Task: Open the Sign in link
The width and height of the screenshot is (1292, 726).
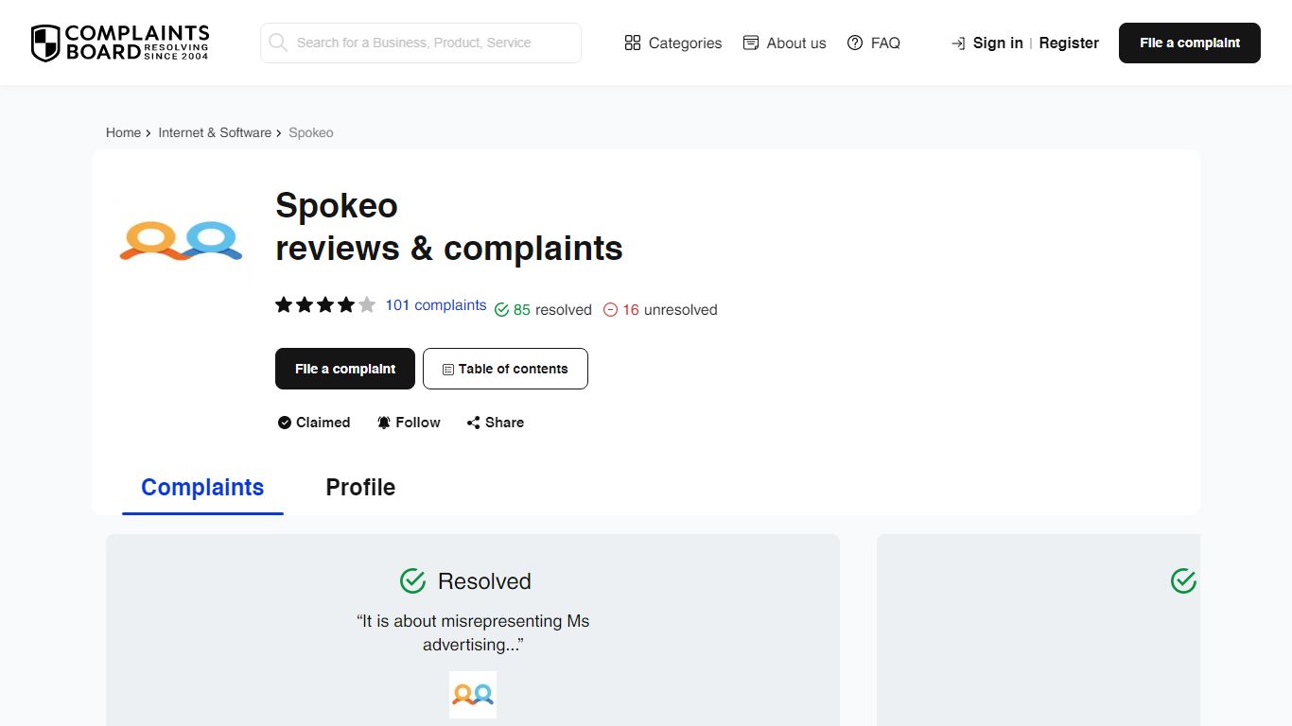Action: tap(998, 43)
